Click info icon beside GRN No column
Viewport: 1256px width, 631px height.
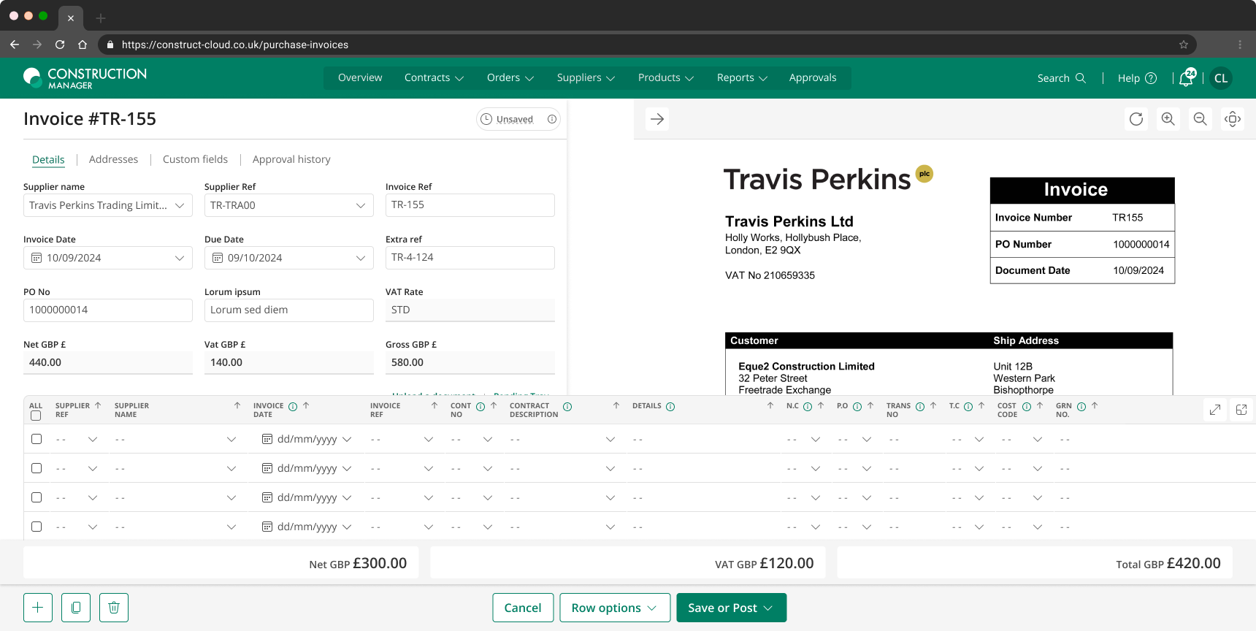(1081, 407)
